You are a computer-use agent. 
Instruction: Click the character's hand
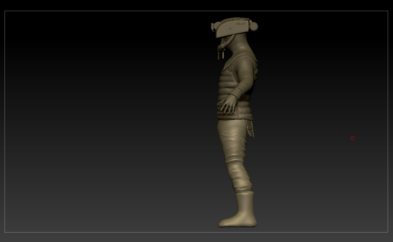(x=228, y=104)
